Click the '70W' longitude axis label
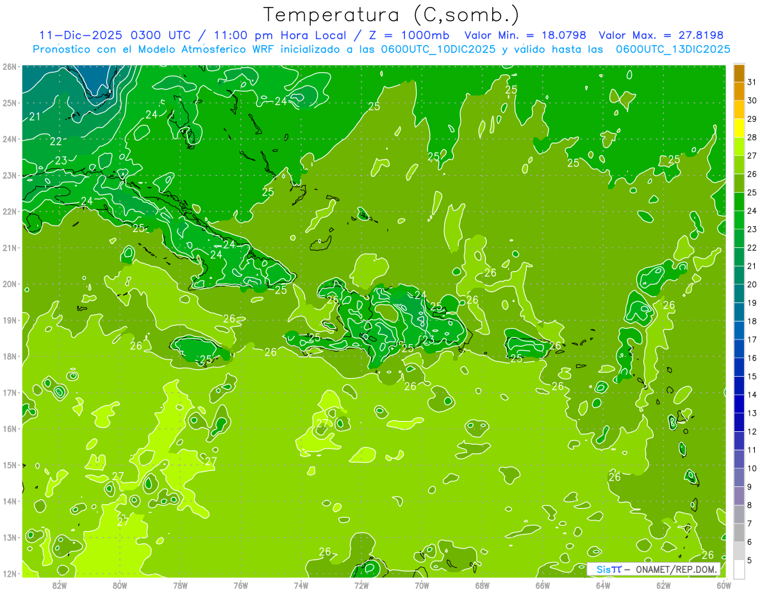Screen dimensions: 769x594 [x=422, y=586]
